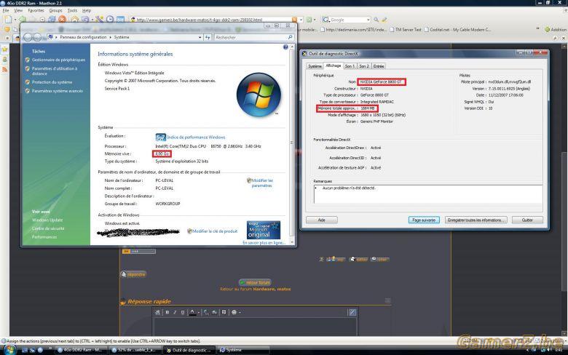Switch to the Affichage tab in DirectX tool
568x355 pixels.
pos(334,65)
